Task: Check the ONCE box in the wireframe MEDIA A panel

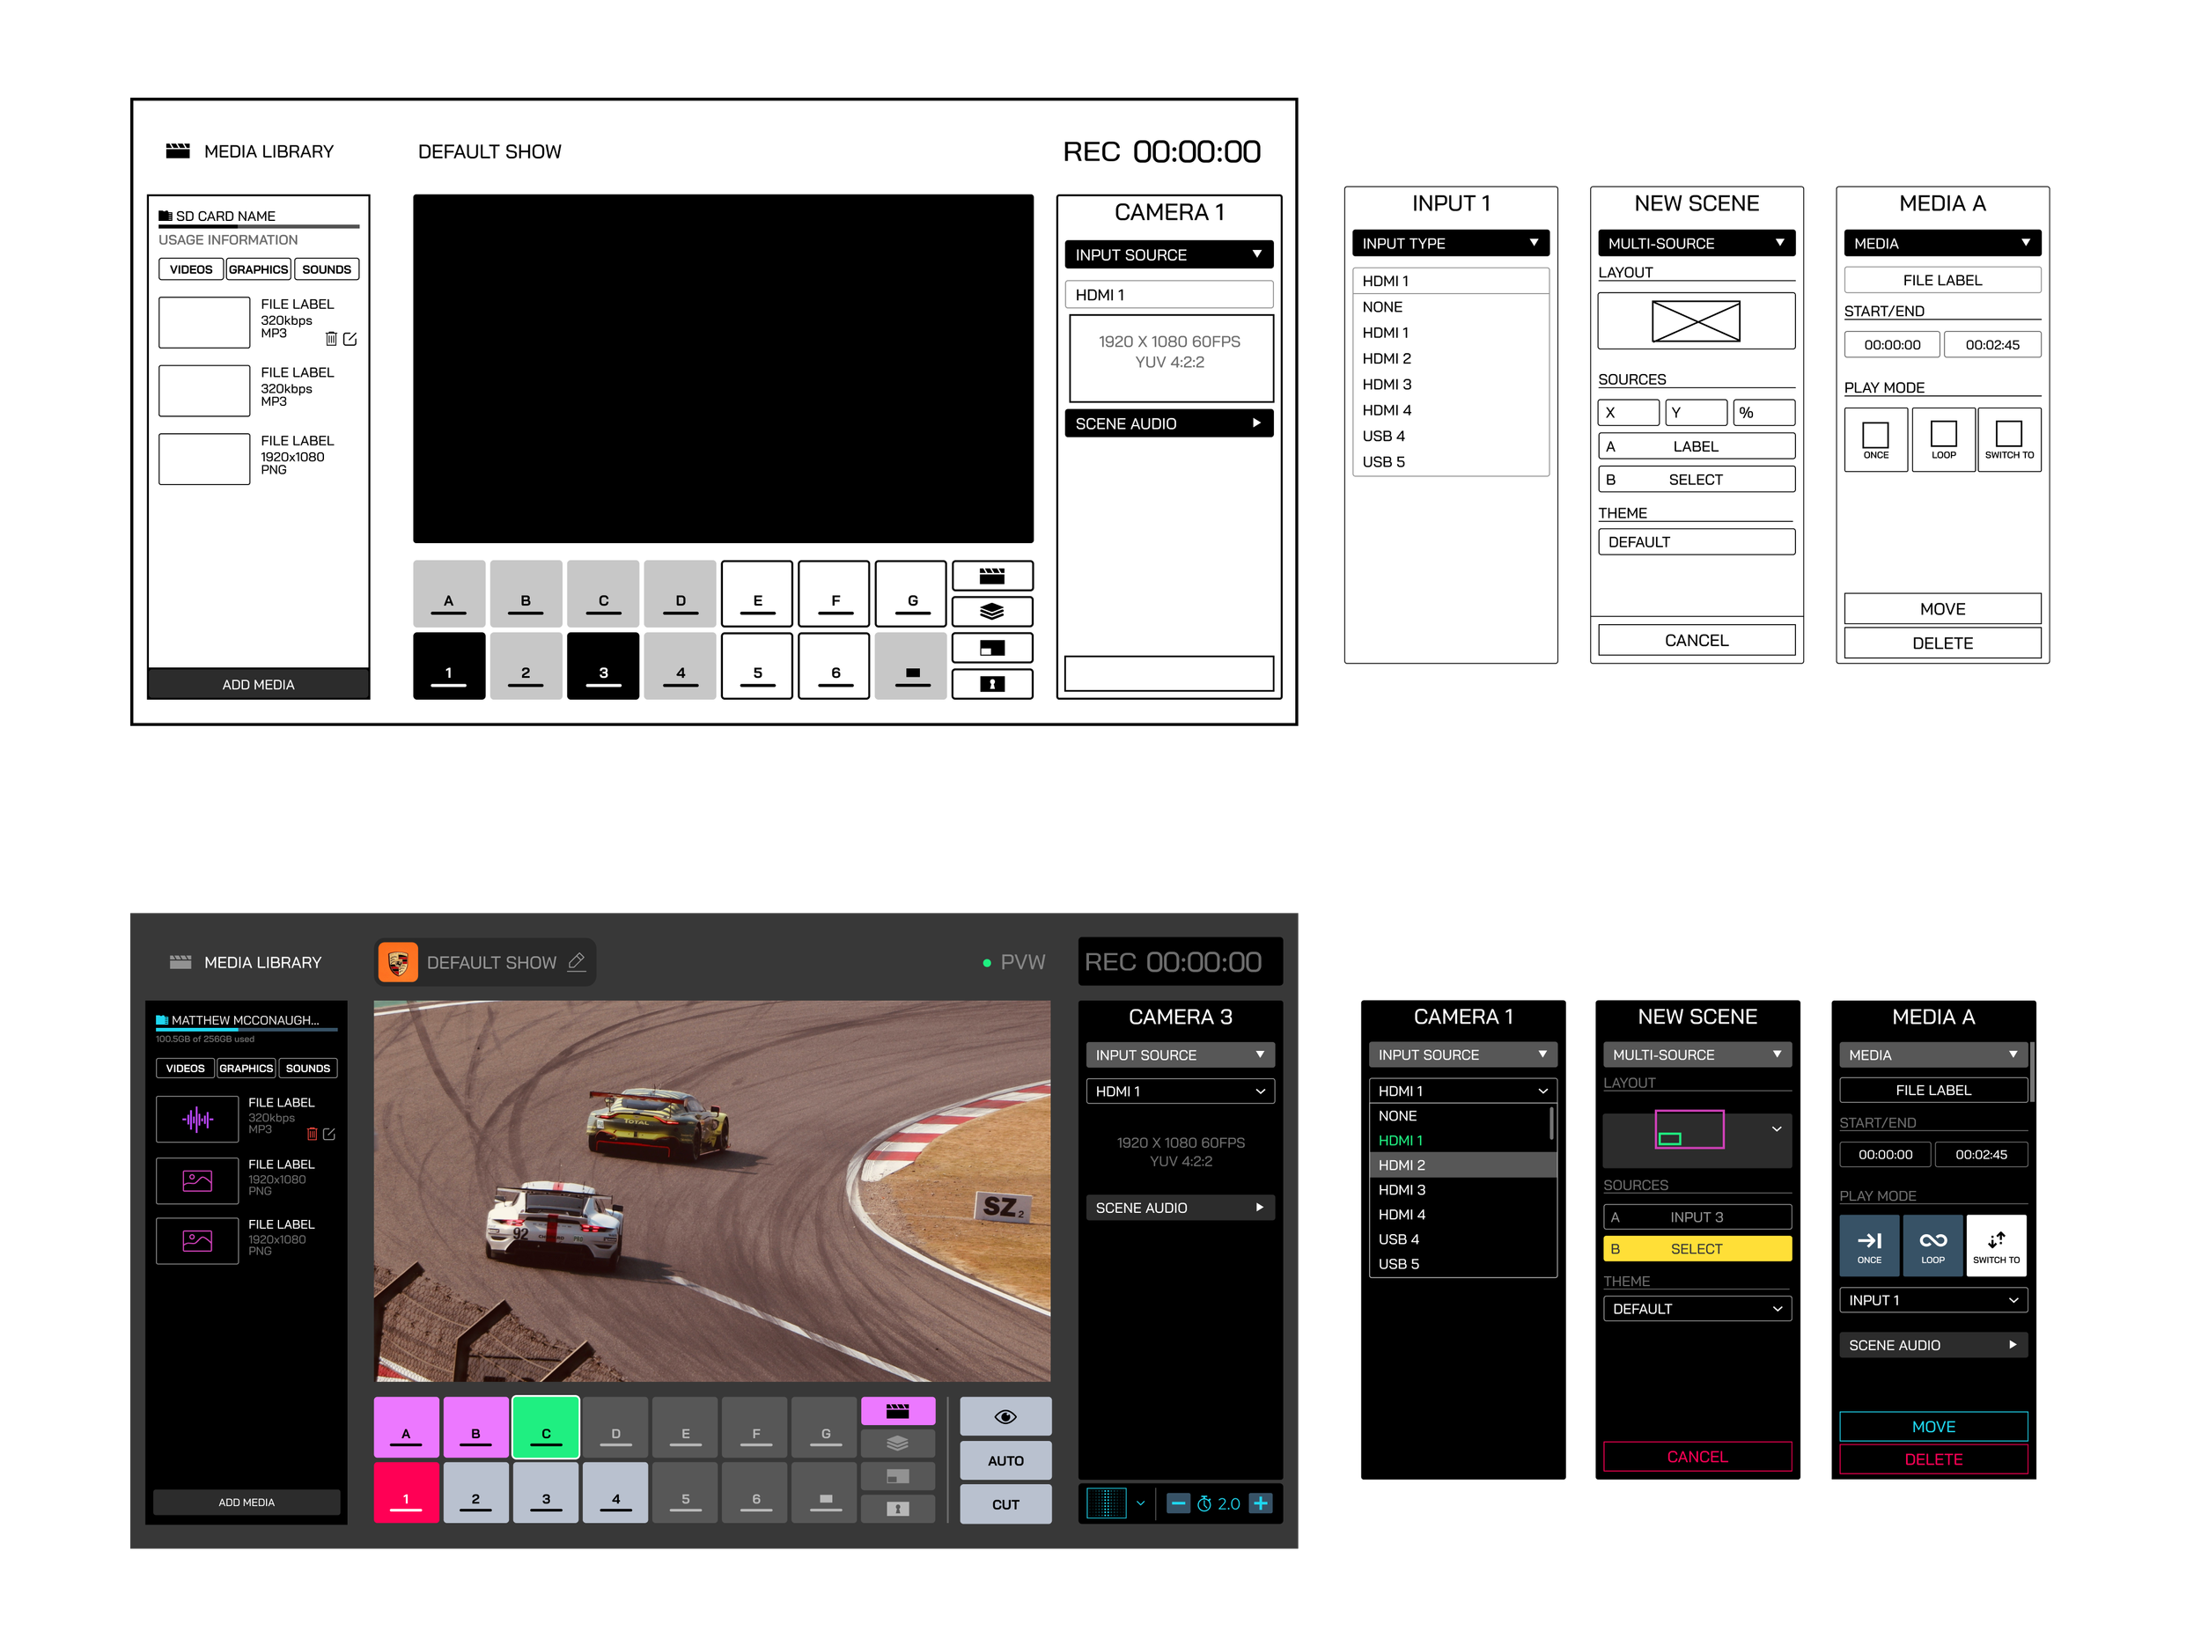Action: 1874,435
